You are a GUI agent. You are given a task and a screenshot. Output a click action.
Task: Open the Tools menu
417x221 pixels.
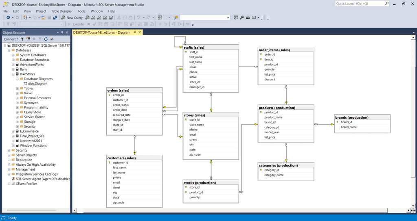[x=81, y=11]
